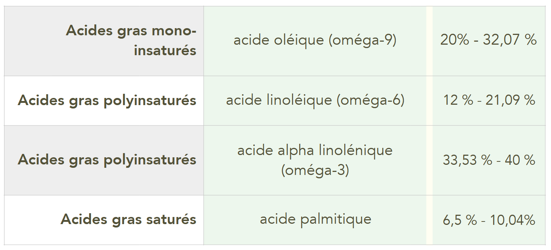Click the 'acide oléique (oméga-9)' cell
551x250 pixels.
[x=315, y=41]
